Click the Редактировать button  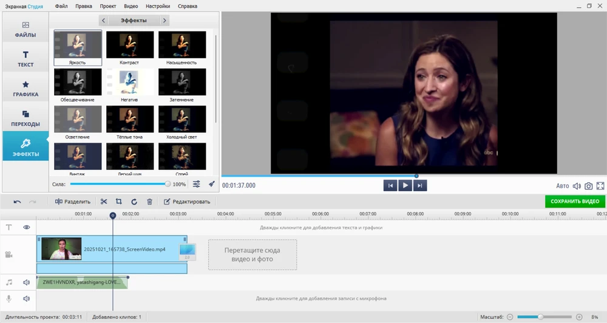[187, 202]
